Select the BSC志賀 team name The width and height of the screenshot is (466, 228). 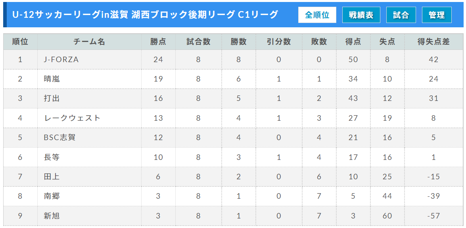pos(60,138)
